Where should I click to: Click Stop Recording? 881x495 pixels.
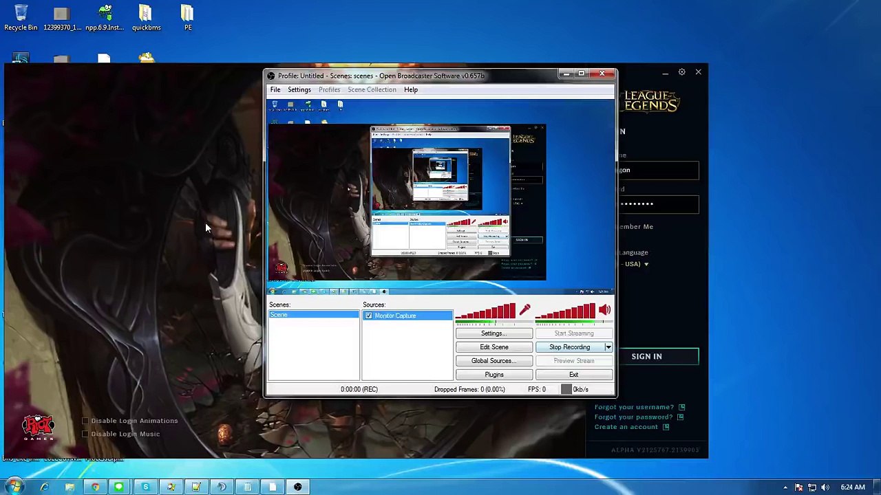tap(570, 347)
